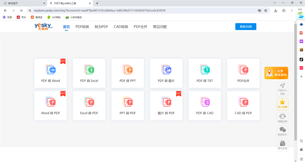
Task: Click the crossed-out eye icon in address bar
Action: tap(260, 11)
